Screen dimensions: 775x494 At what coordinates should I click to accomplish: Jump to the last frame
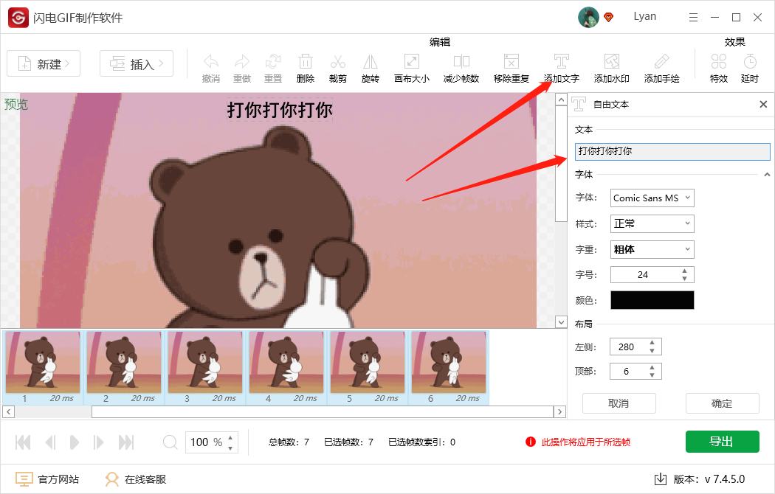point(126,442)
